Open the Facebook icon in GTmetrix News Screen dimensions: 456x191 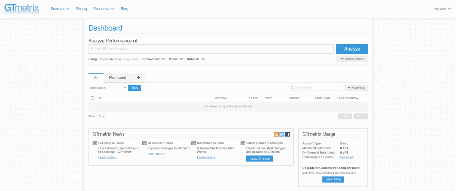click(288, 134)
